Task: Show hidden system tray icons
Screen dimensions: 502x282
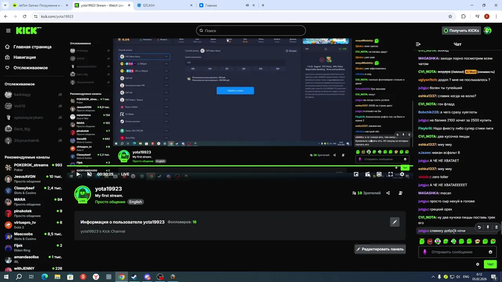Action: tap(433, 277)
